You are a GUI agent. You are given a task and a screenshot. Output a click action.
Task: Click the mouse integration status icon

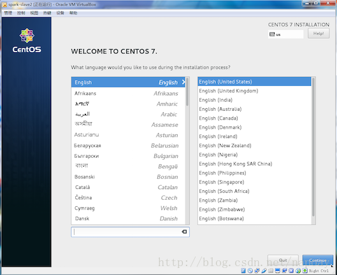(x=291, y=271)
